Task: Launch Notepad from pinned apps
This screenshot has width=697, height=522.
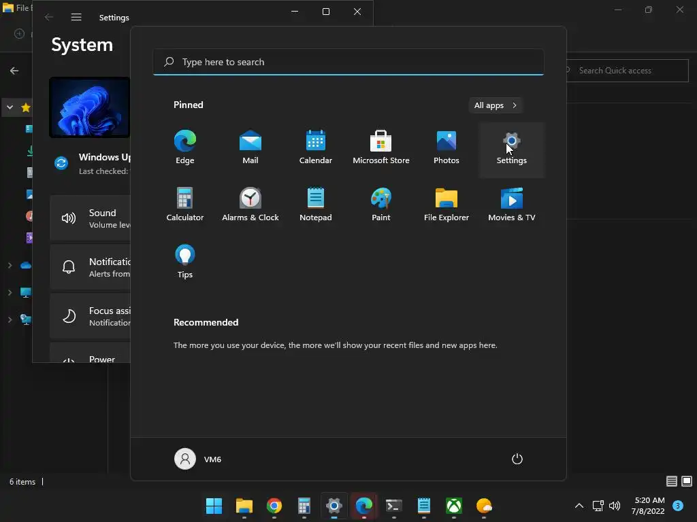Action: tap(316, 205)
